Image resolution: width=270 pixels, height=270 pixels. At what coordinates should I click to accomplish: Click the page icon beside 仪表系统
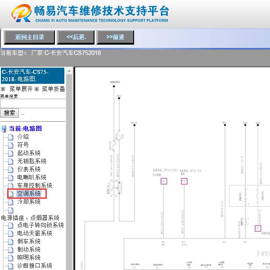pyautogui.click(x=11, y=170)
